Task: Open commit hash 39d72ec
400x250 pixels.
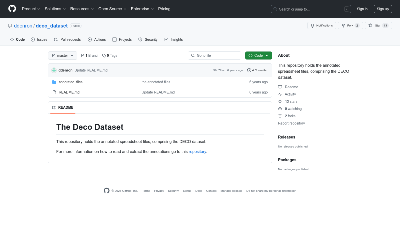Action: 219,70
